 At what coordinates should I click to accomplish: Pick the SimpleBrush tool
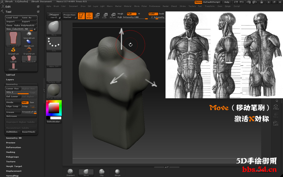pos(13,51)
